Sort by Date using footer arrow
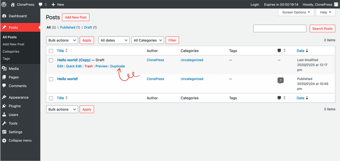340x161 pixels. click(x=307, y=98)
